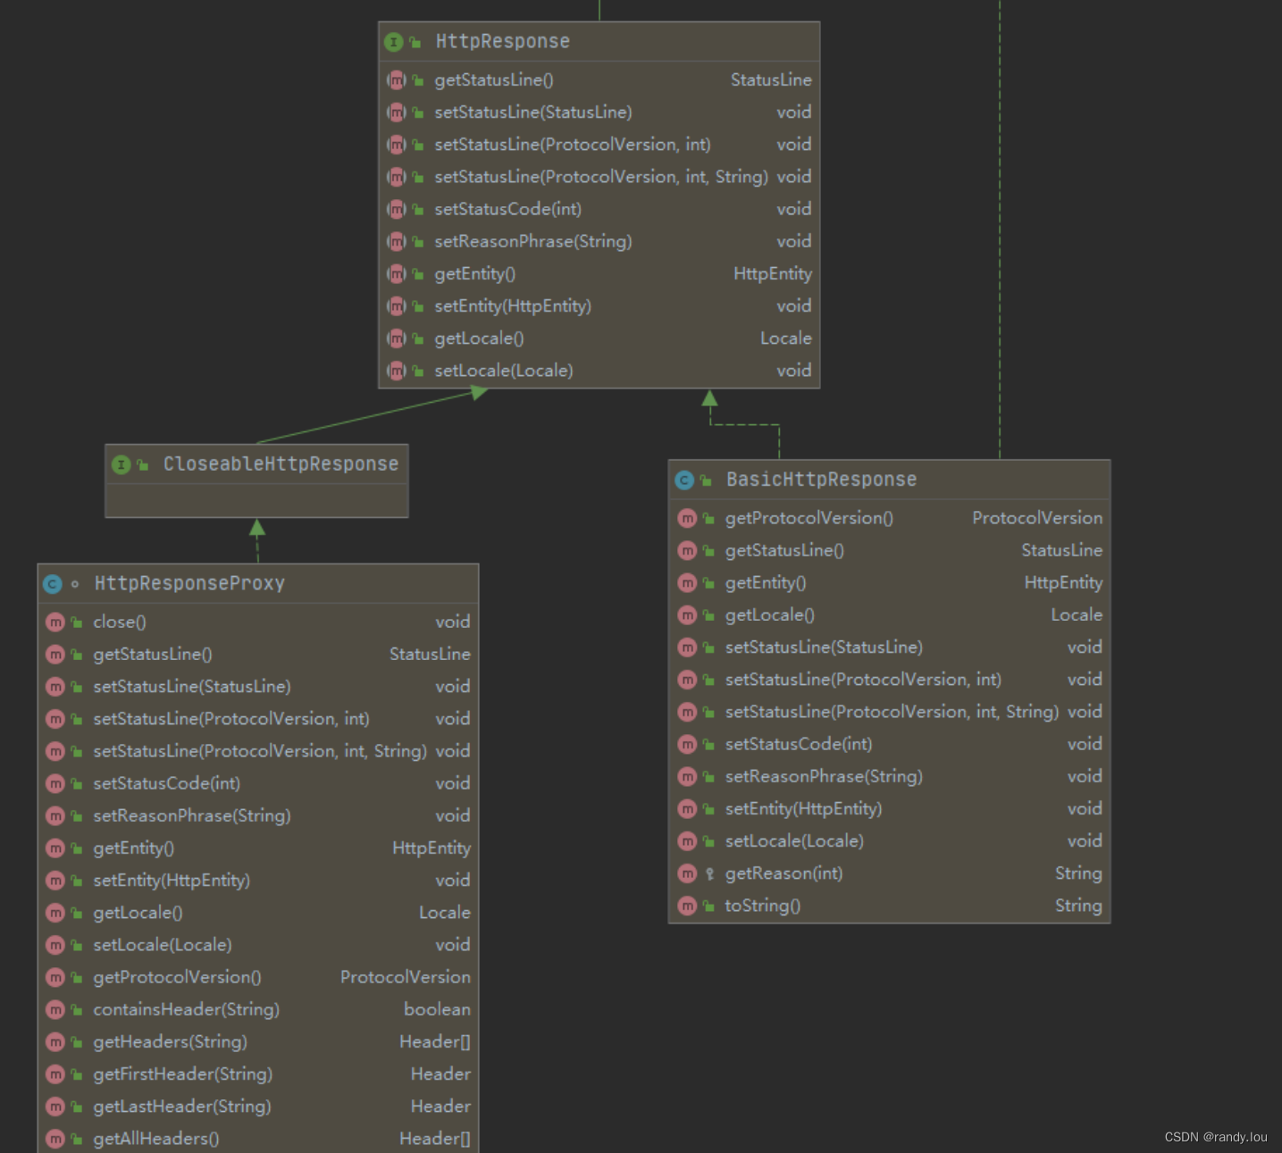Click the StatusLine return type in HttpResponse

[x=771, y=80]
